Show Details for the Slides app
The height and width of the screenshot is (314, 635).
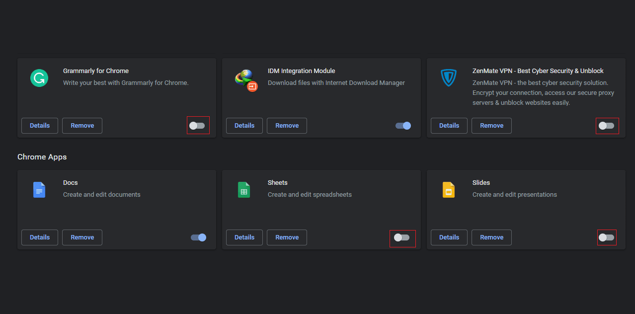pyautogui.click(x=449, y=237)
